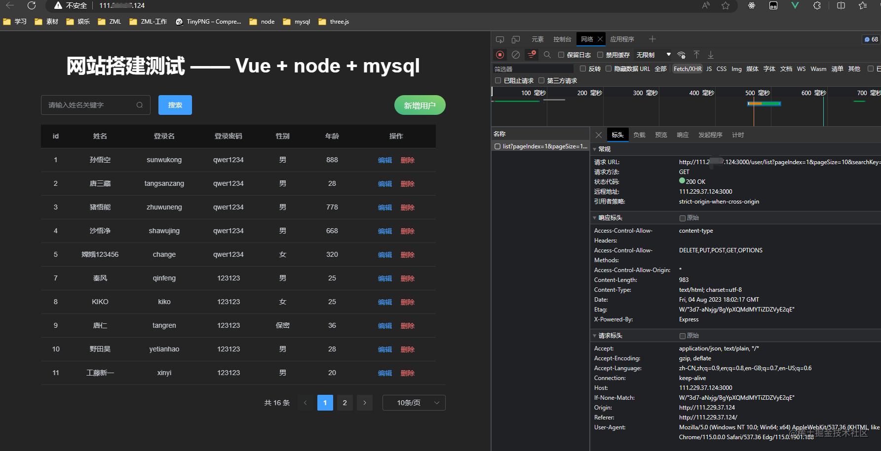Check the 反转 invert filter checkbox
This screenshot has height=451, width=881.
[583, 69]
